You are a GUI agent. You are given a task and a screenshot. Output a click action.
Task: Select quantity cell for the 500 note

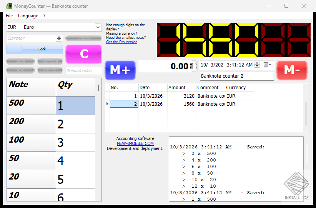tap(76, 106)
